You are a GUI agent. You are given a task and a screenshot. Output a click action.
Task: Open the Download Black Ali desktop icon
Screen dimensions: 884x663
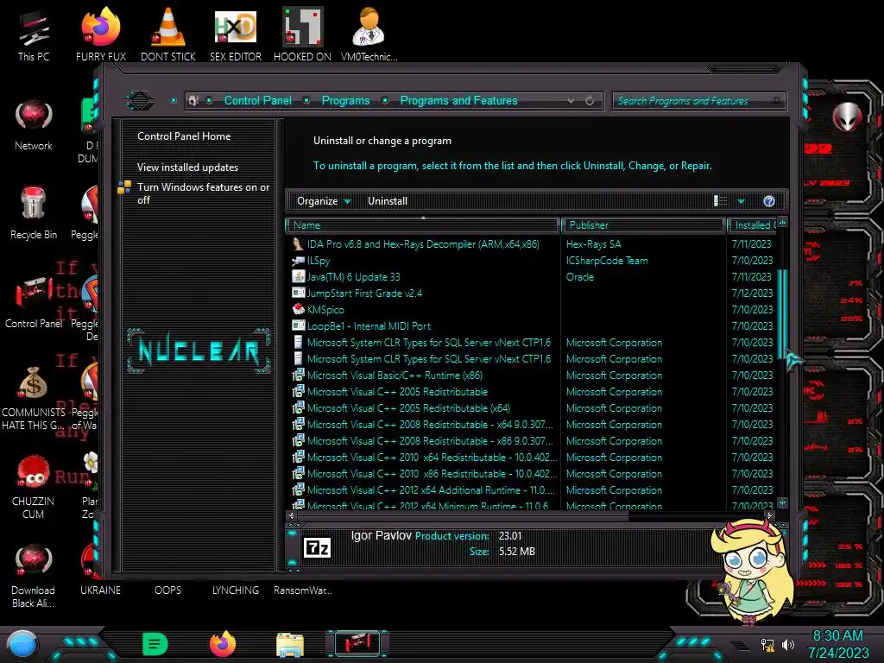pos(34,576)
